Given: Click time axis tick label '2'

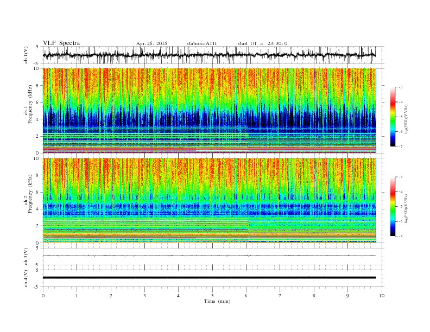Looking at the screenshot, I should [111, 296].
